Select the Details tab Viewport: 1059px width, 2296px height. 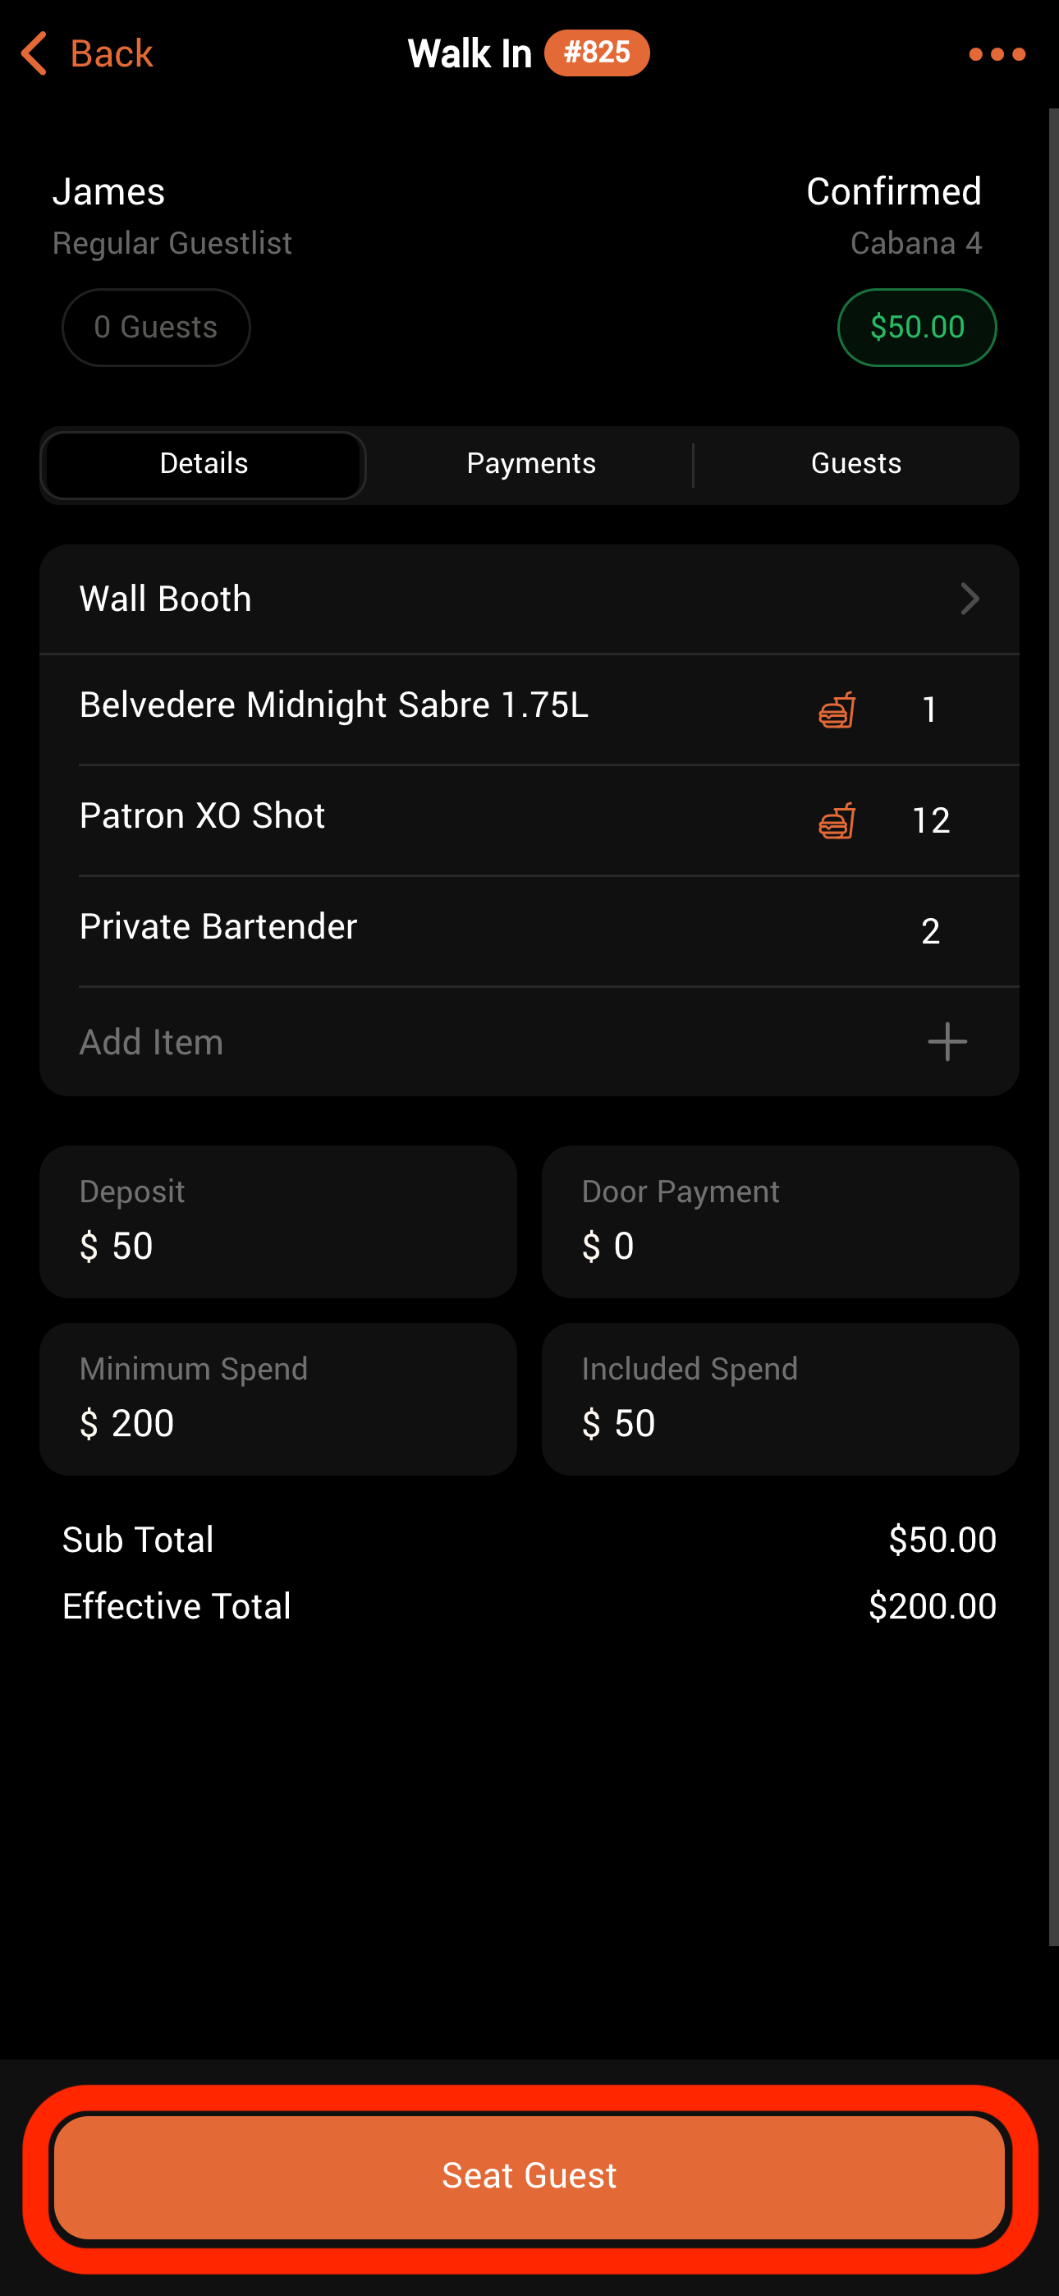(x=204, y=463)
